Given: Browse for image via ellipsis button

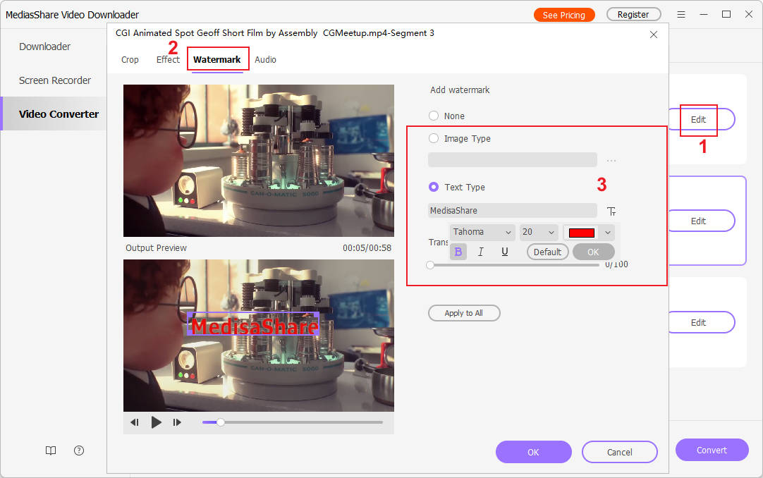Looking at the screenshot, I should coord(611,161).
